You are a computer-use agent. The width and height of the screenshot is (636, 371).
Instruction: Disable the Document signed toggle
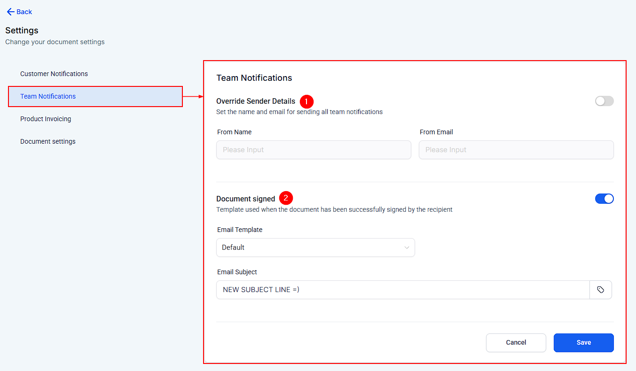[x=604, y=199]
